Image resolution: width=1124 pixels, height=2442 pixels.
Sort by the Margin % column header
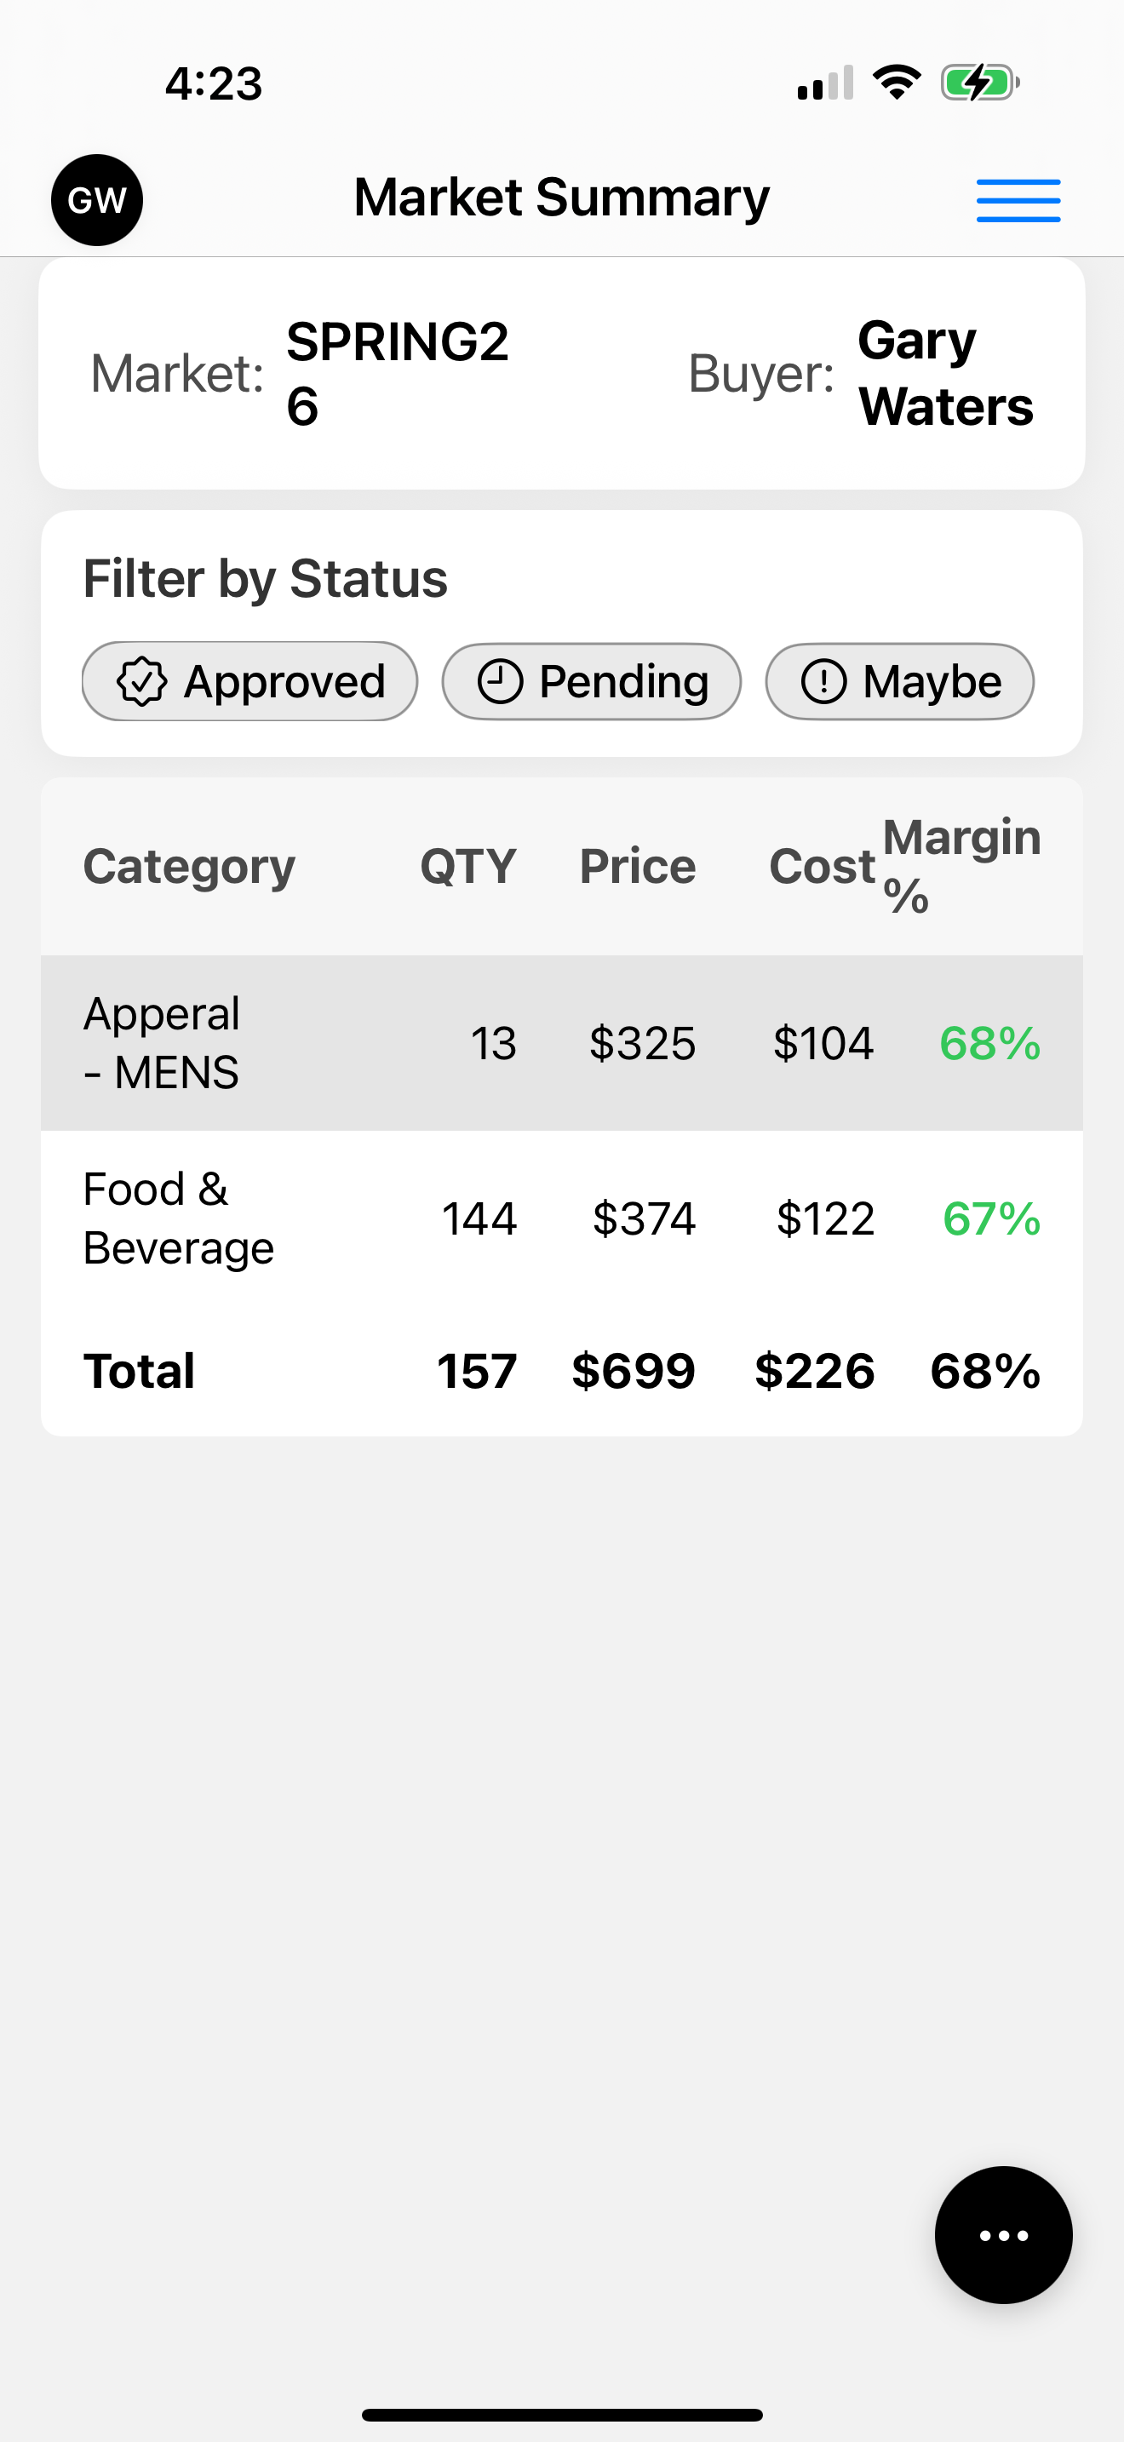pos(961,865)
